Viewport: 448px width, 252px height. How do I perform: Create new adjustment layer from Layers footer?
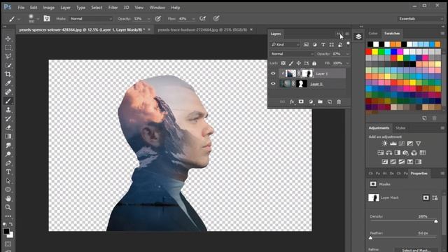311,101
